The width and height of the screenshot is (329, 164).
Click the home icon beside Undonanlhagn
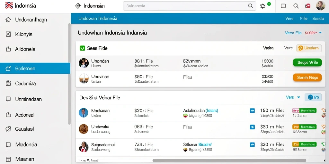click(x=8, y=20)
